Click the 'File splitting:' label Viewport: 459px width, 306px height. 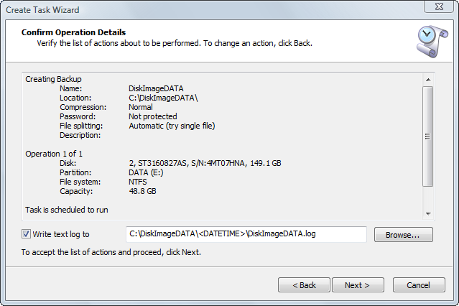point(81,126)
